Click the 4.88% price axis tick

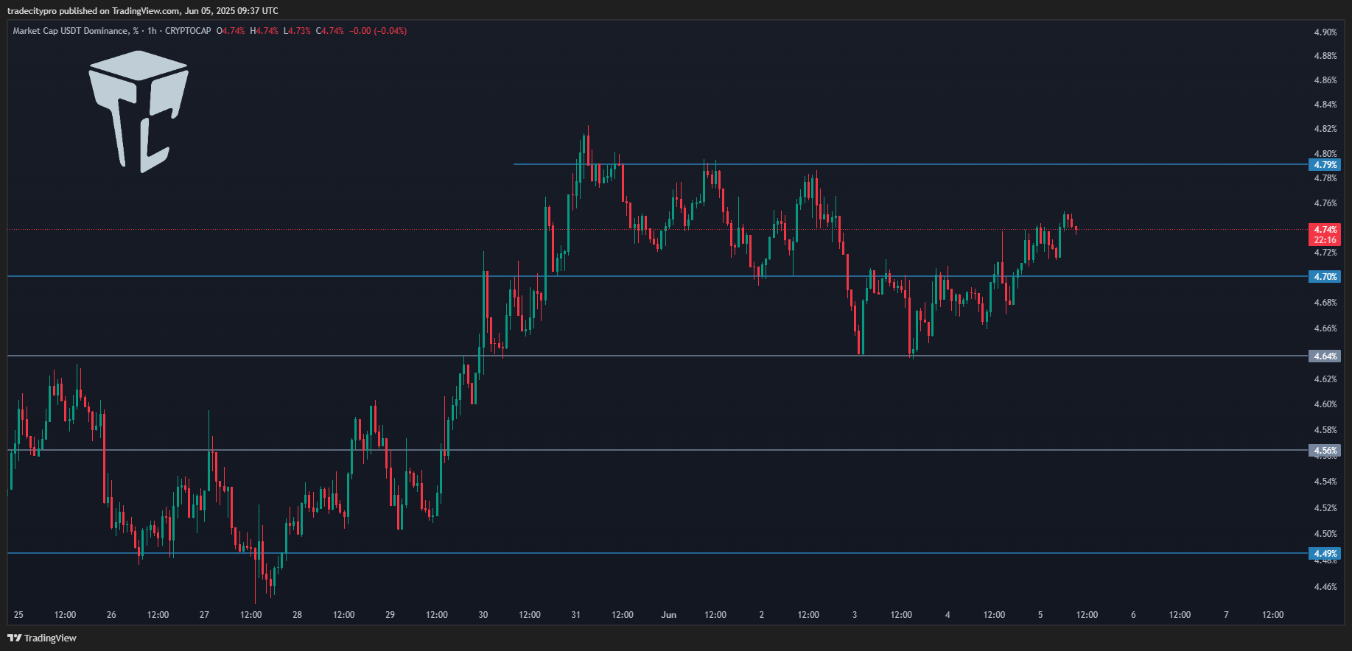[1325, 56]
